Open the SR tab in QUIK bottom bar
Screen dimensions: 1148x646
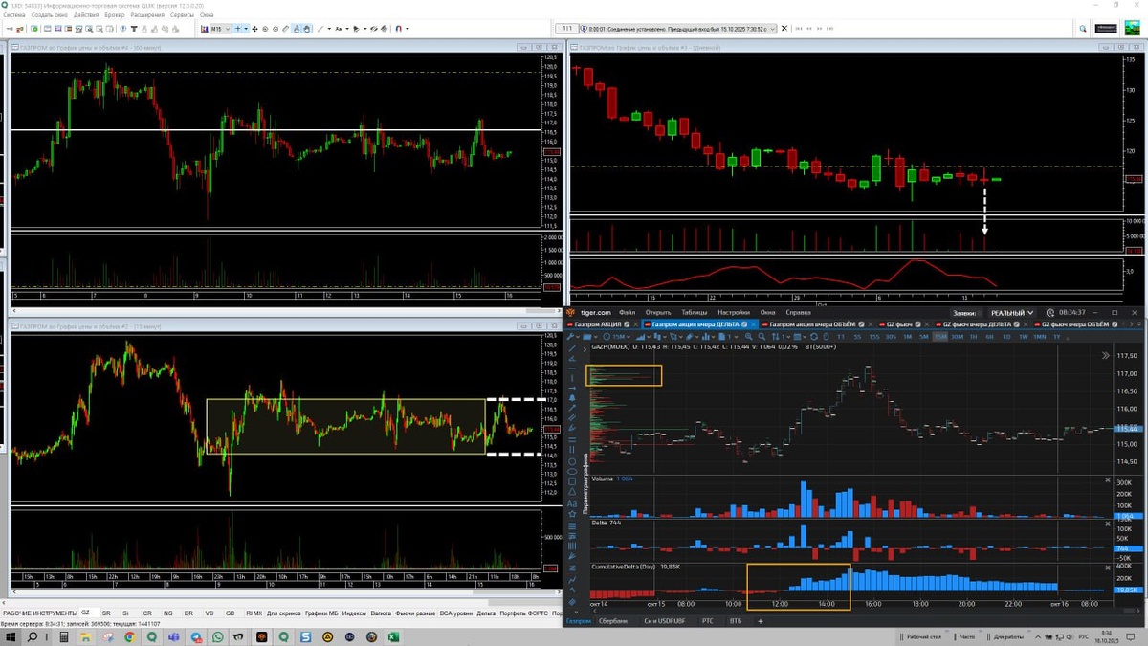coord(106,613)
